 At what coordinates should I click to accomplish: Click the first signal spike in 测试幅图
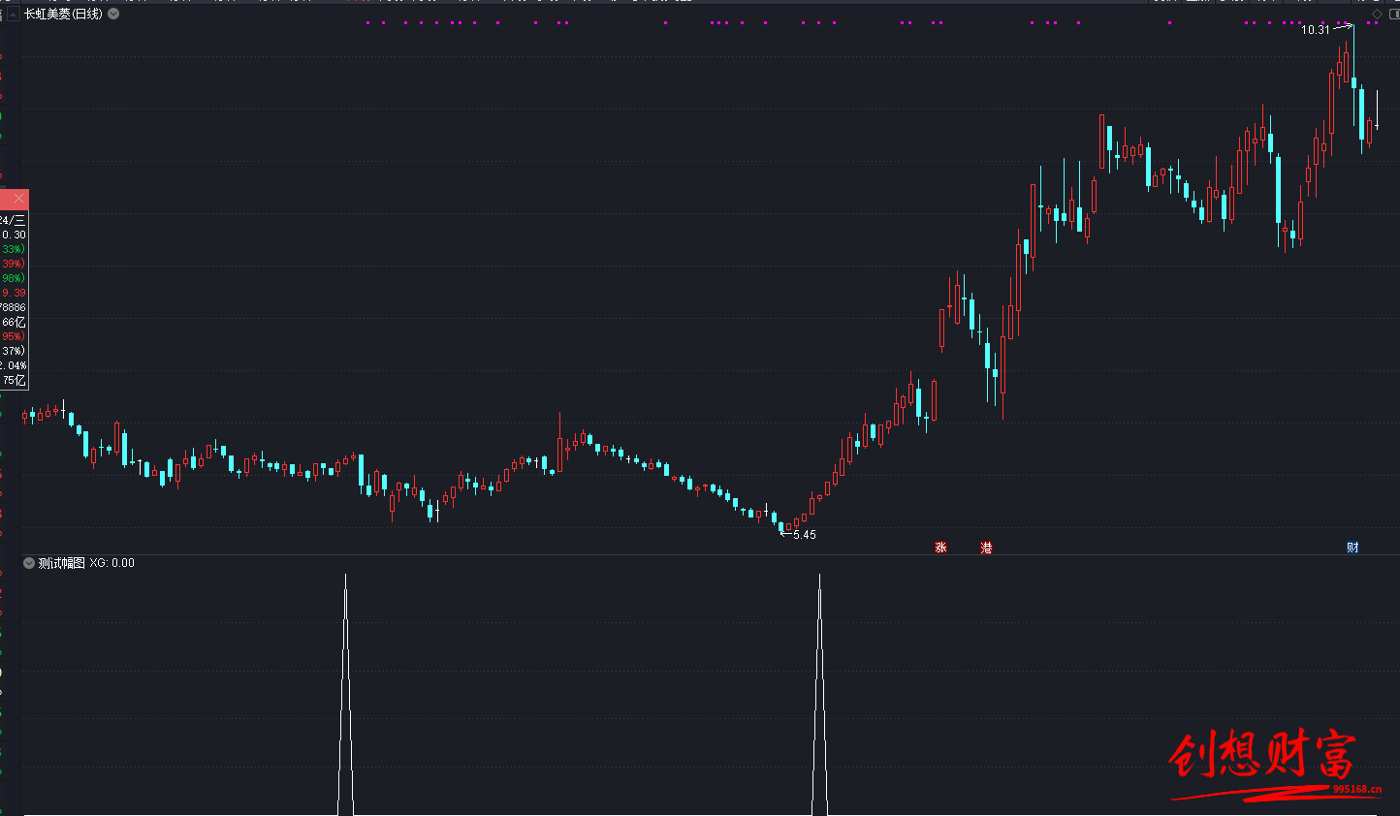(x=345, y=694)
